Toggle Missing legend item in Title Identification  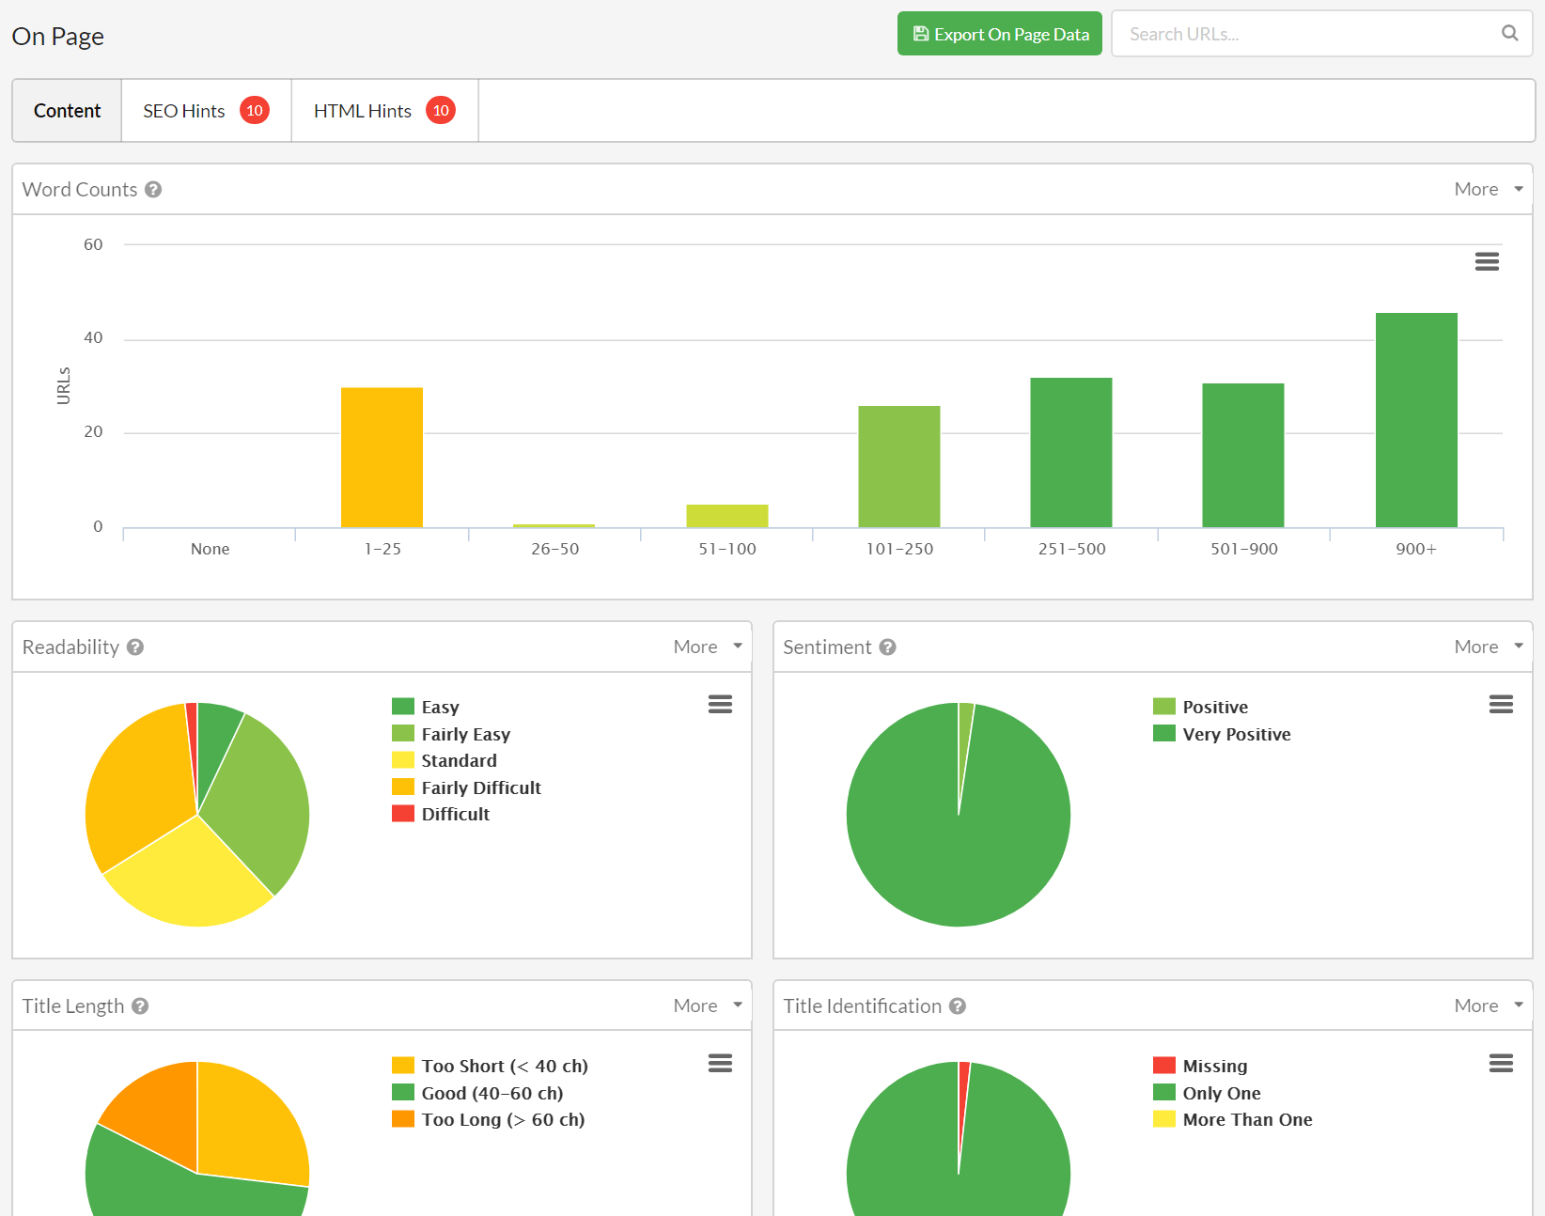[x=1200, y=1066]
